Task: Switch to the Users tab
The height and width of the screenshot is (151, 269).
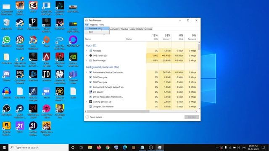Action: [132, 29]
